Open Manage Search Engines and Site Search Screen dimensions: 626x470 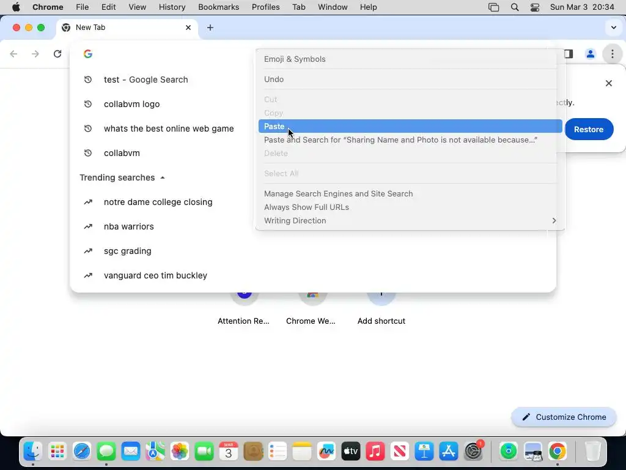[x=410, y=194]
